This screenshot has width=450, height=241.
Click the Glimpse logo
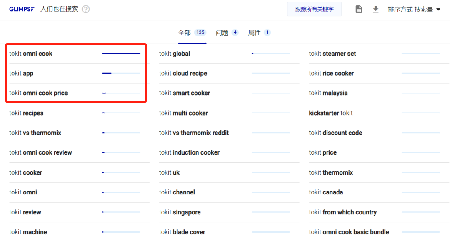pyautogui.click(x=22, y=9)
